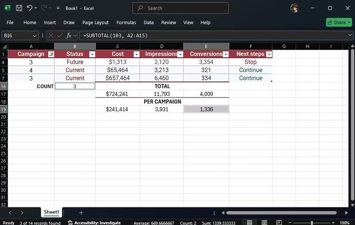Image resolution: width=355 pixels, height=225 pixels.
Task: Click the Insert Function fx icon
Action: pyautogui.click(x=68, y=36)
